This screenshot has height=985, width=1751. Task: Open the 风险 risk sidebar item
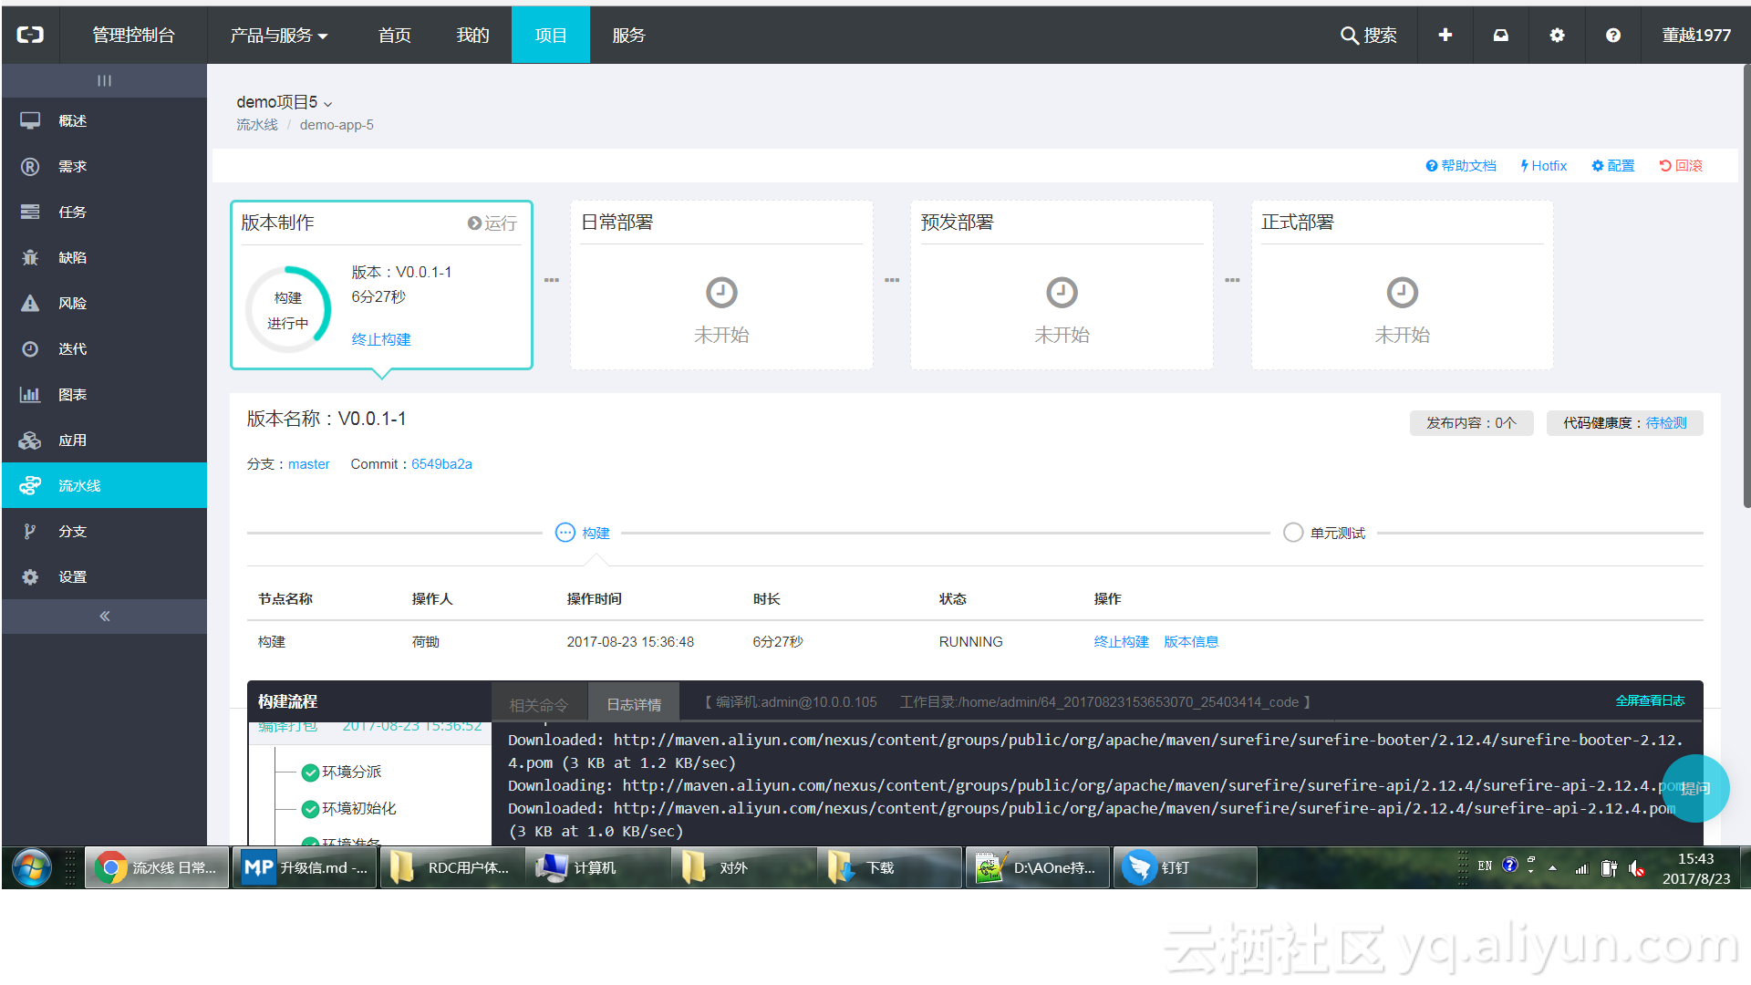pos(104,303)
